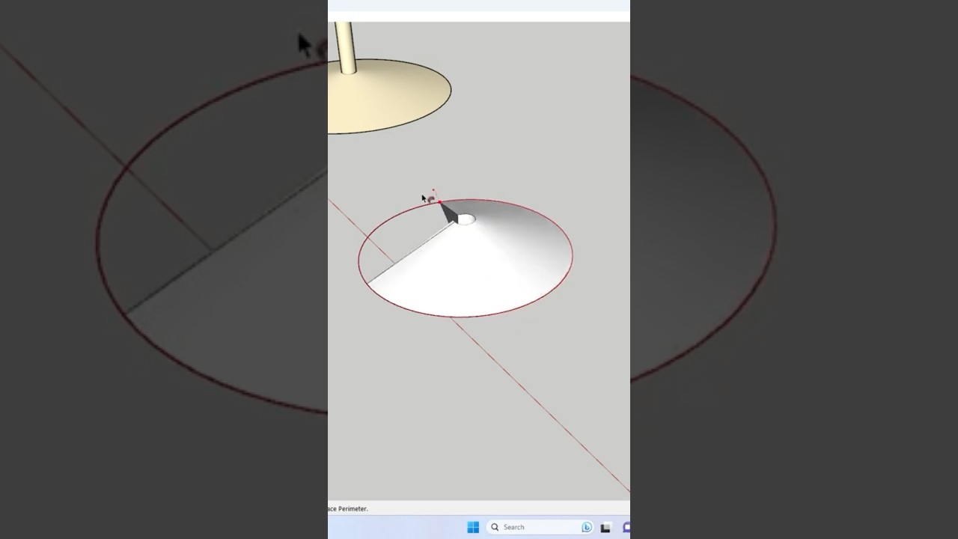Click the small hole at the cone apex
Viewport: 958px width, 539px height.
pos(466,219)
